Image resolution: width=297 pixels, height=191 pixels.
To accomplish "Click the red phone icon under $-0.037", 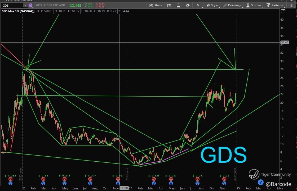I will 171,179.
